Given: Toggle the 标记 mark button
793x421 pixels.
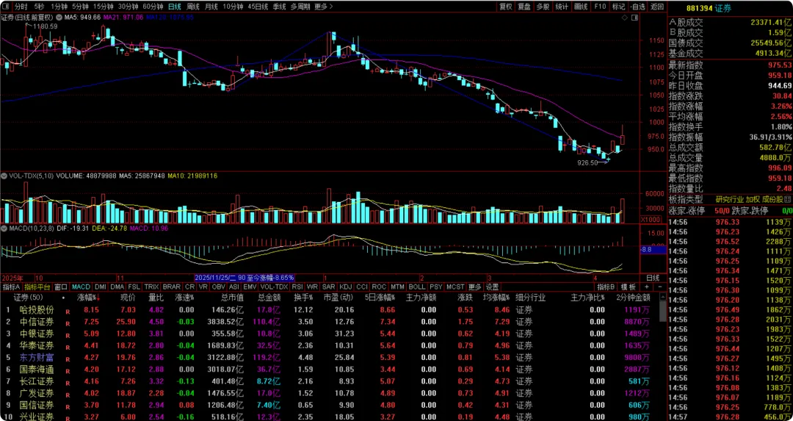Looking at the screenshot, I should (x=618, y=7).
